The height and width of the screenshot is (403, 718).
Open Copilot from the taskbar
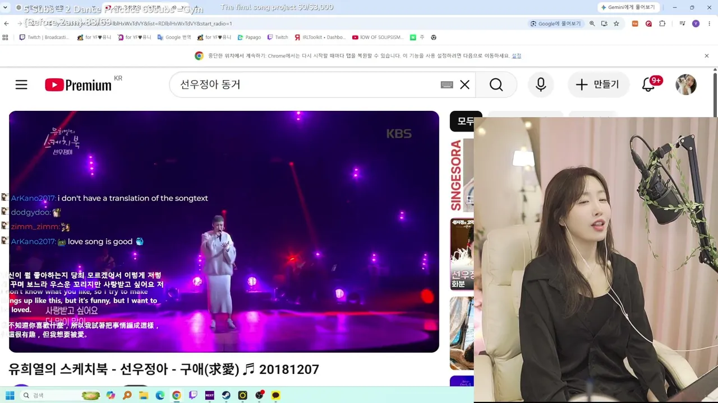[x=111, y=395]
